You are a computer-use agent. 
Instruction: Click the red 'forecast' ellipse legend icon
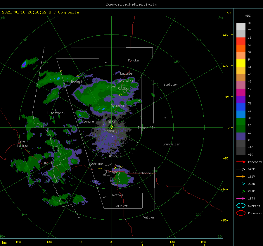coord(241,213)
